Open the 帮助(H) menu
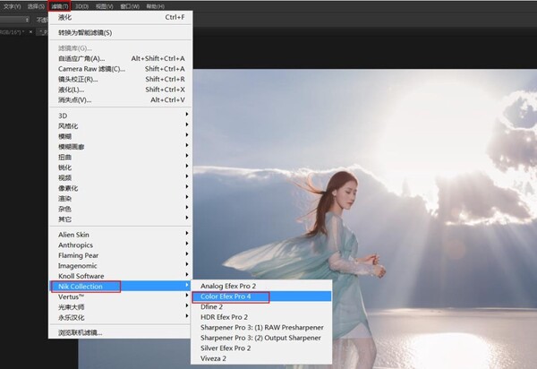Image resolution: width=537 pixels, height=369 pixels. [x=155, y=6]
